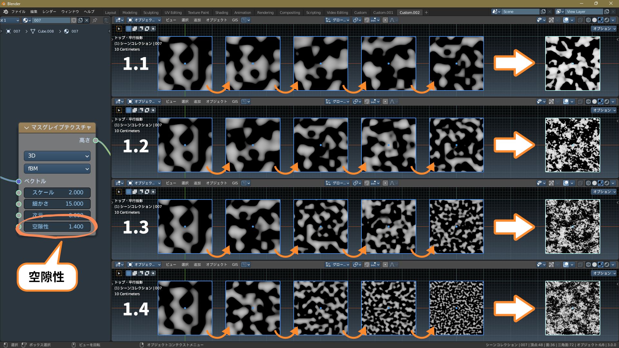Click the 細かさ 15.000 value field
Image resolution: width=619 pixels, height=348 pixels.
tap(57, 204)
